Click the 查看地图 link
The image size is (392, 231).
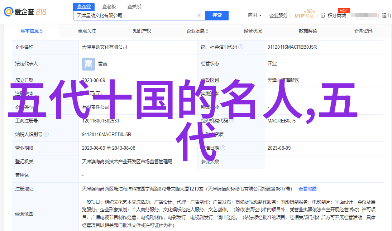tap(307, 189)
